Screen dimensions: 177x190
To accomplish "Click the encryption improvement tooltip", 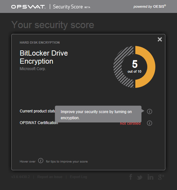I will 98,114.
